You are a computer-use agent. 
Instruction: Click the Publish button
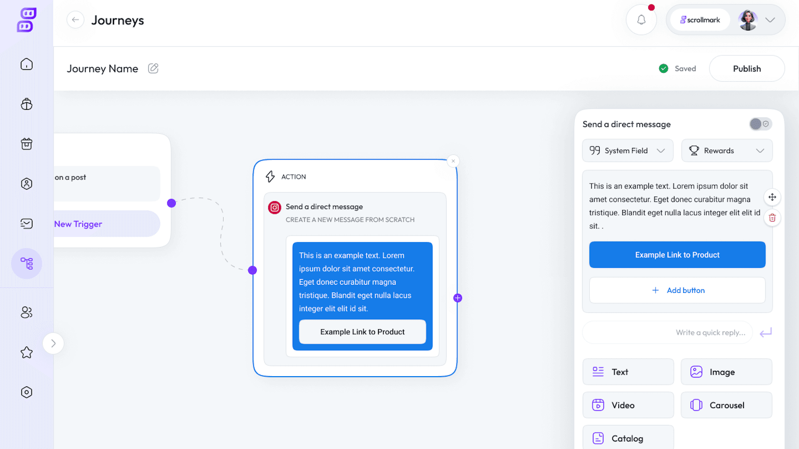tap(747, 69)
